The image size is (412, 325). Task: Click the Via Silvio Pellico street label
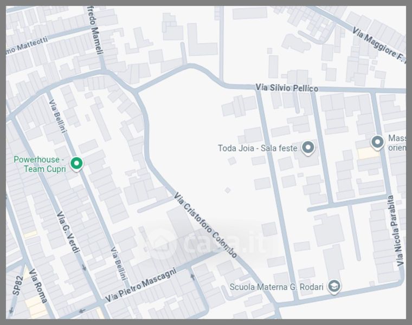[x=287, y=88]
